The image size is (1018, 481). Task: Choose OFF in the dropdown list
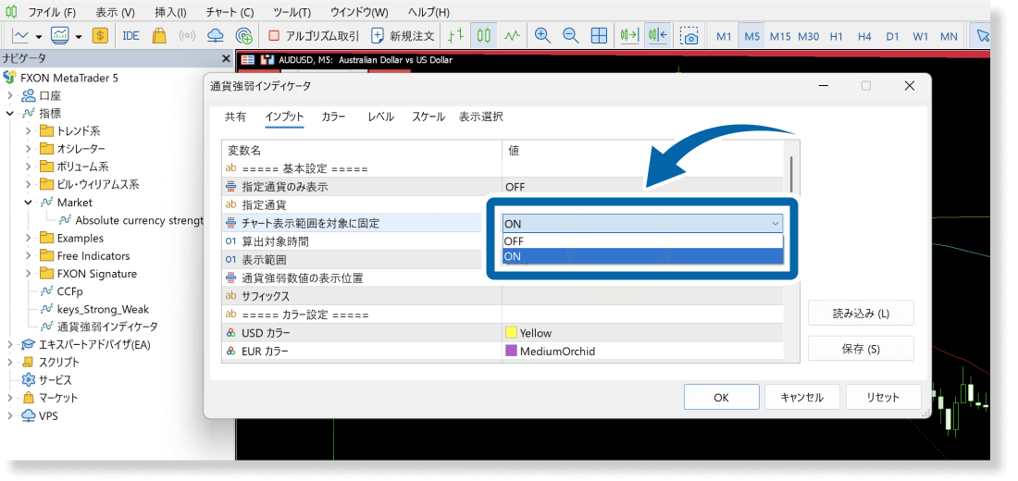[643, 240]
